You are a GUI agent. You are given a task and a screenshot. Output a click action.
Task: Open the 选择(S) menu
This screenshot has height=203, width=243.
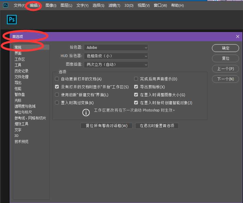click(x=99, y=5)
